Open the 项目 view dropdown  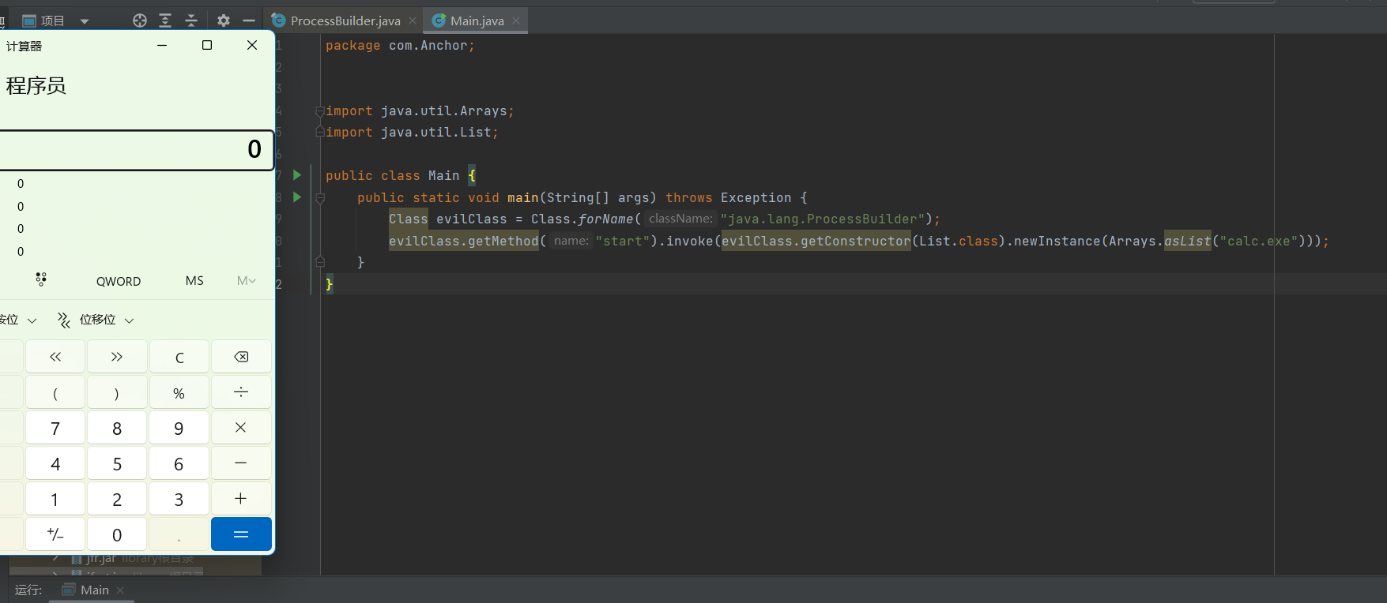[x=85, y=21]
